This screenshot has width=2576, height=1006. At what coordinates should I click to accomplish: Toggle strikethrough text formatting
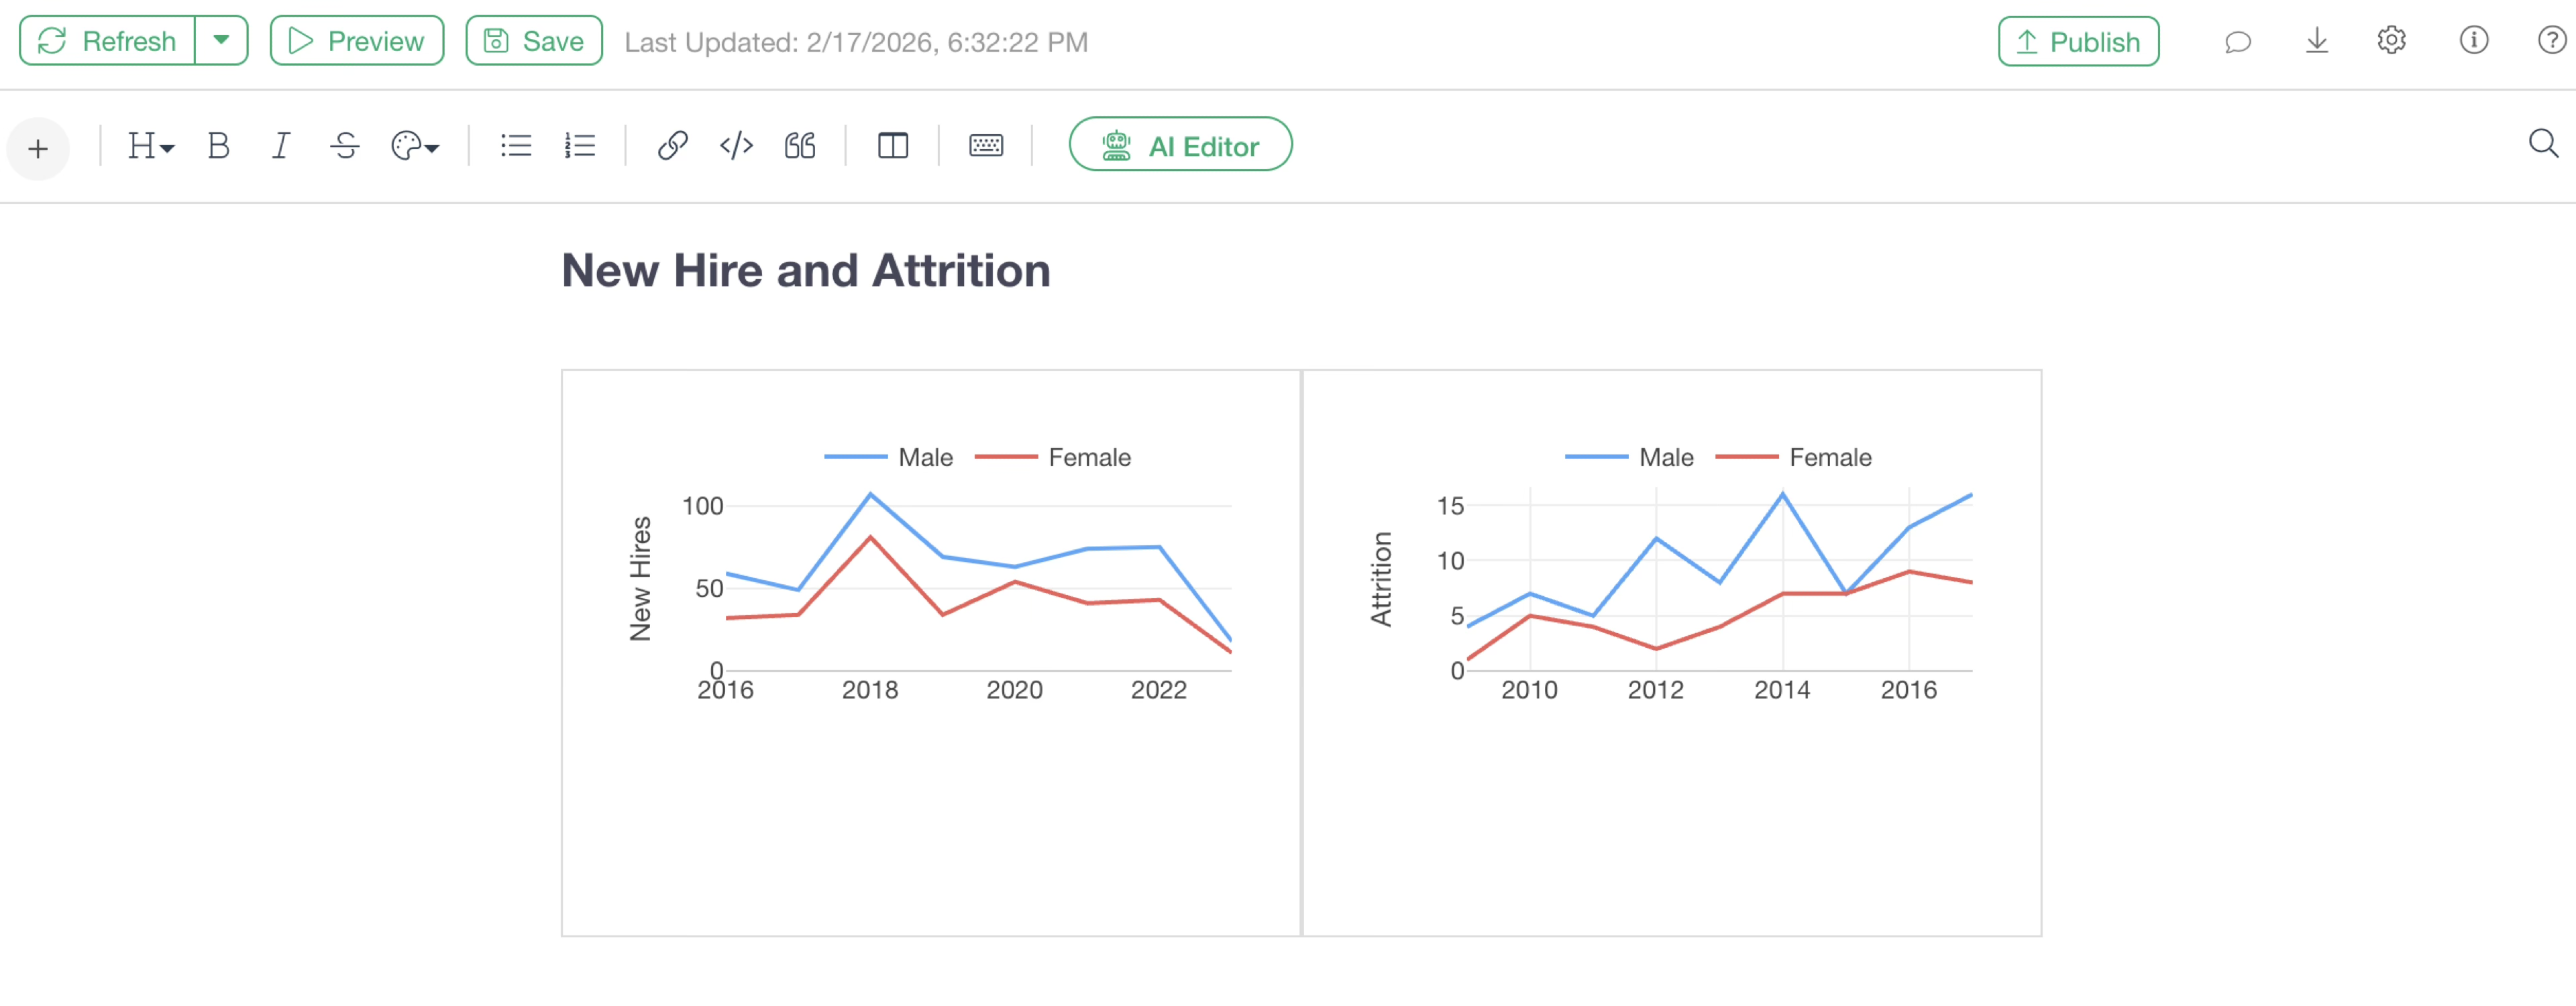tap(345, 146)
